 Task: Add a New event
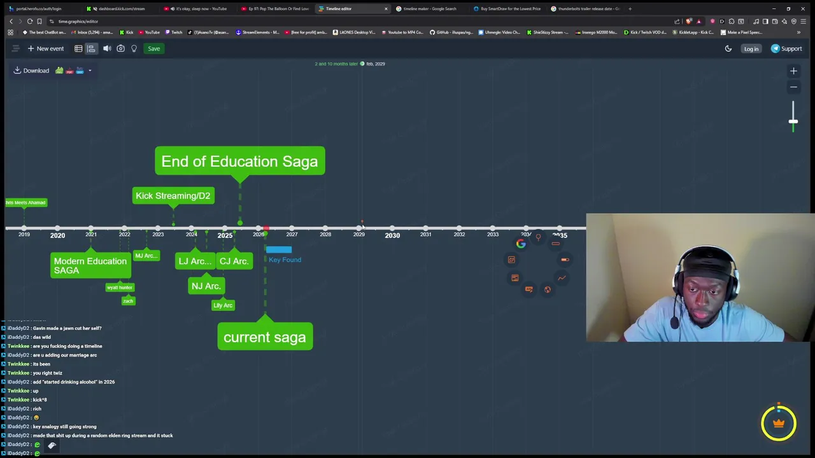click(x=45, y=48)
